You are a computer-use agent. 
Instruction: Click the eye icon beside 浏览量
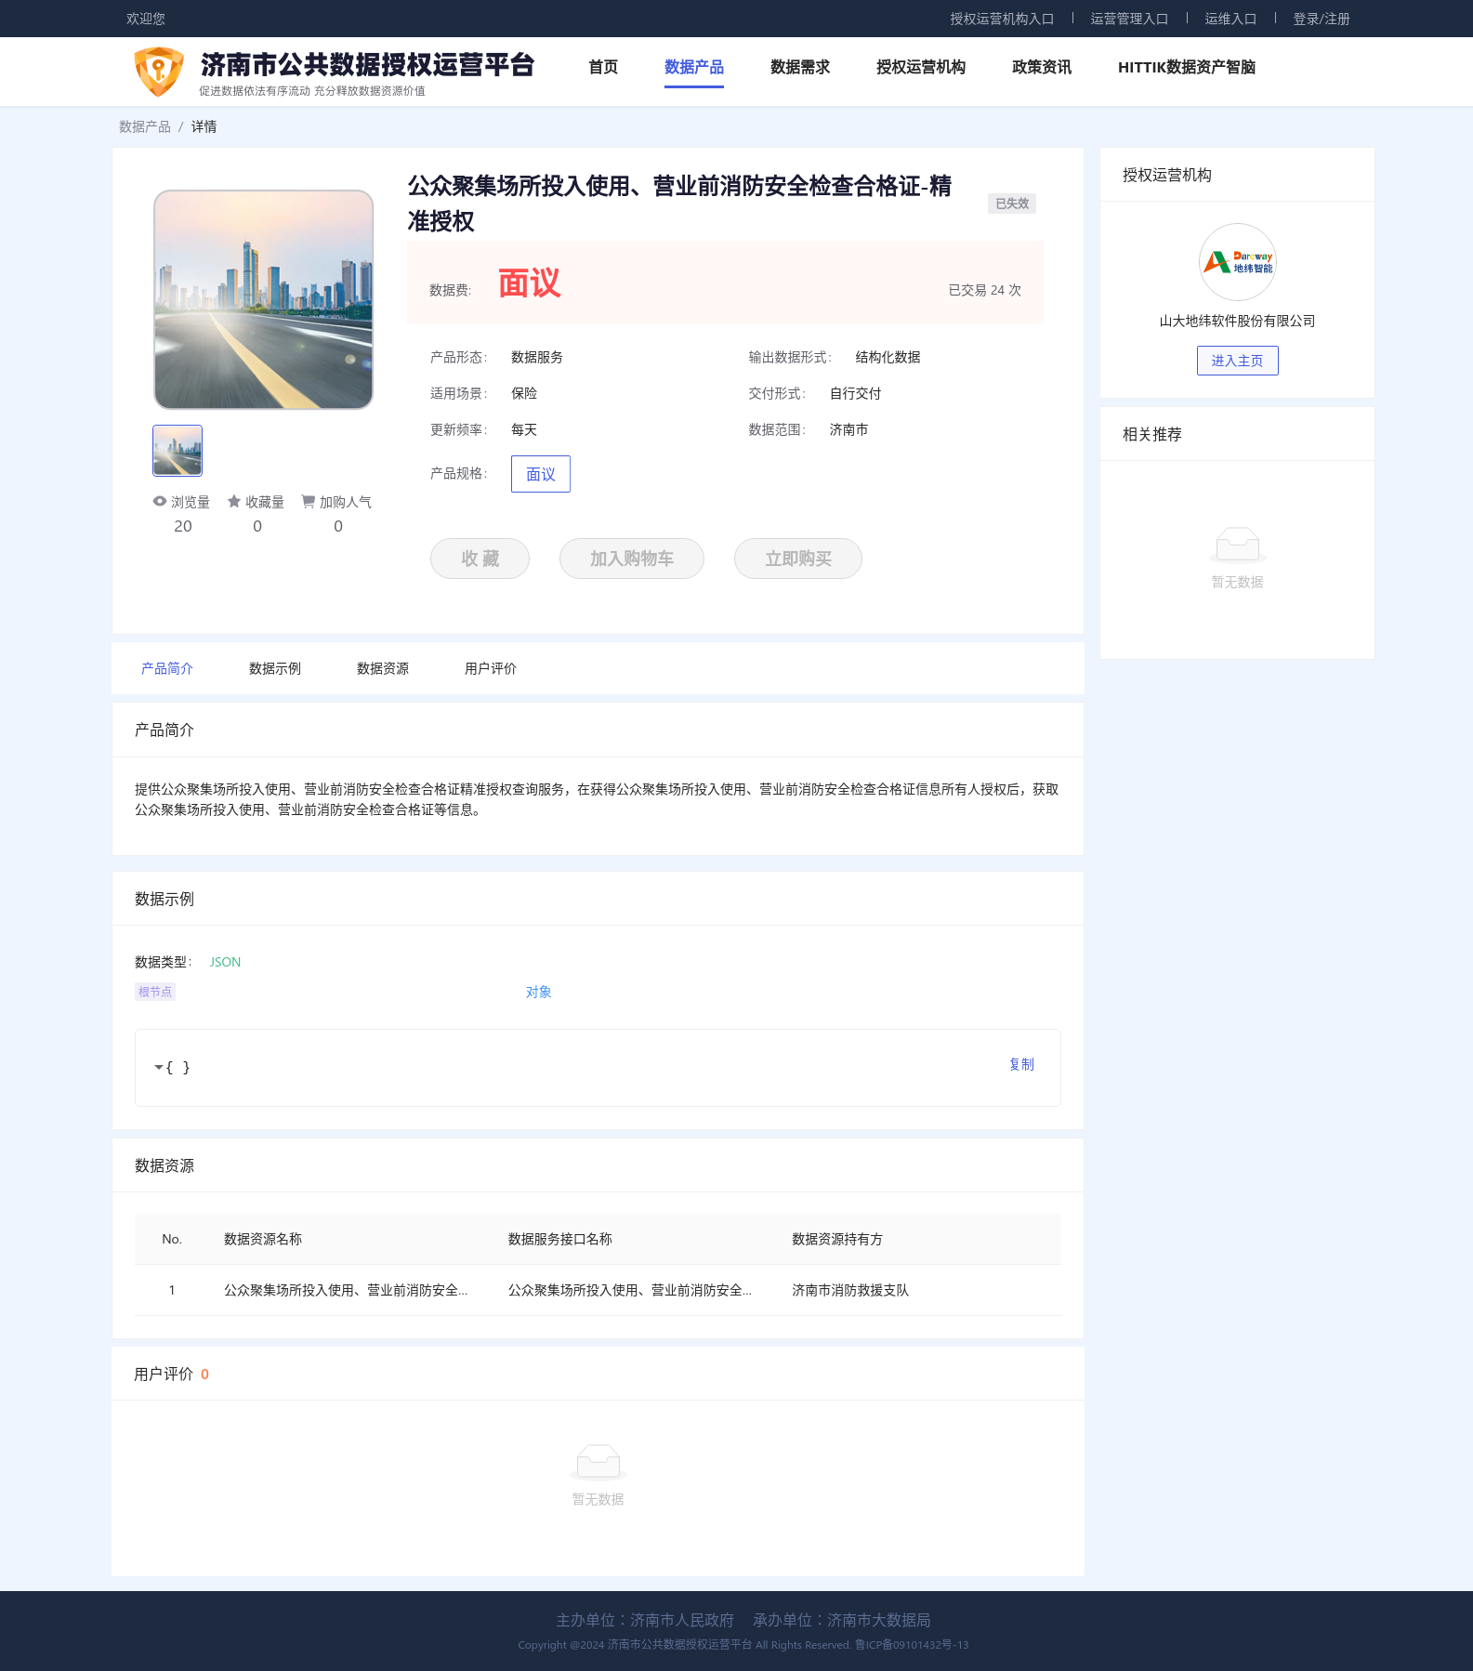tap(160, 501)
